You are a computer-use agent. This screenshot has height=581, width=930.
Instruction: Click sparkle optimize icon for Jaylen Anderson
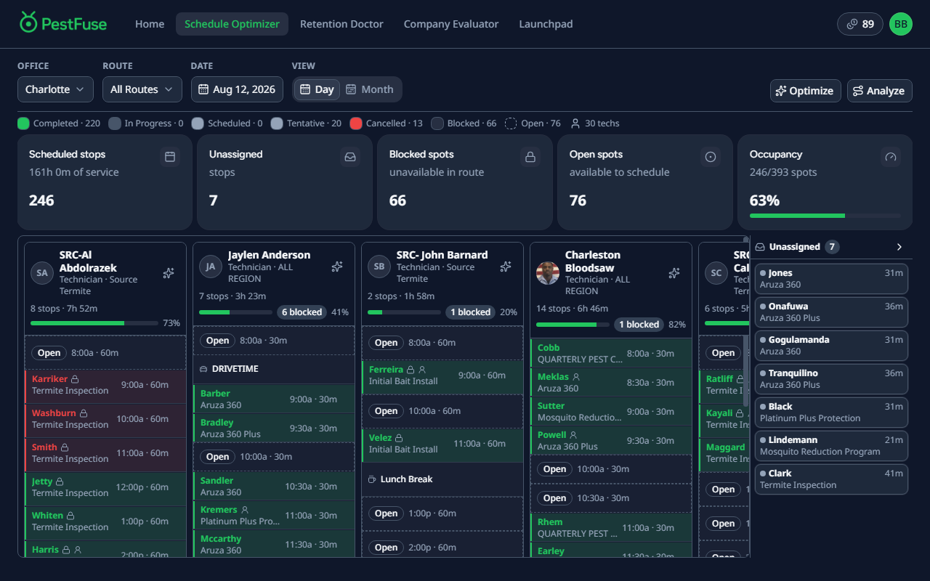pyautogui.click(x=337, y=267)
